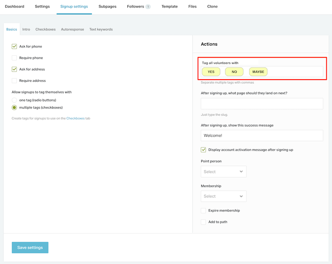
Task: Toggle display account activation message checkbox
Action: point(203,150)
